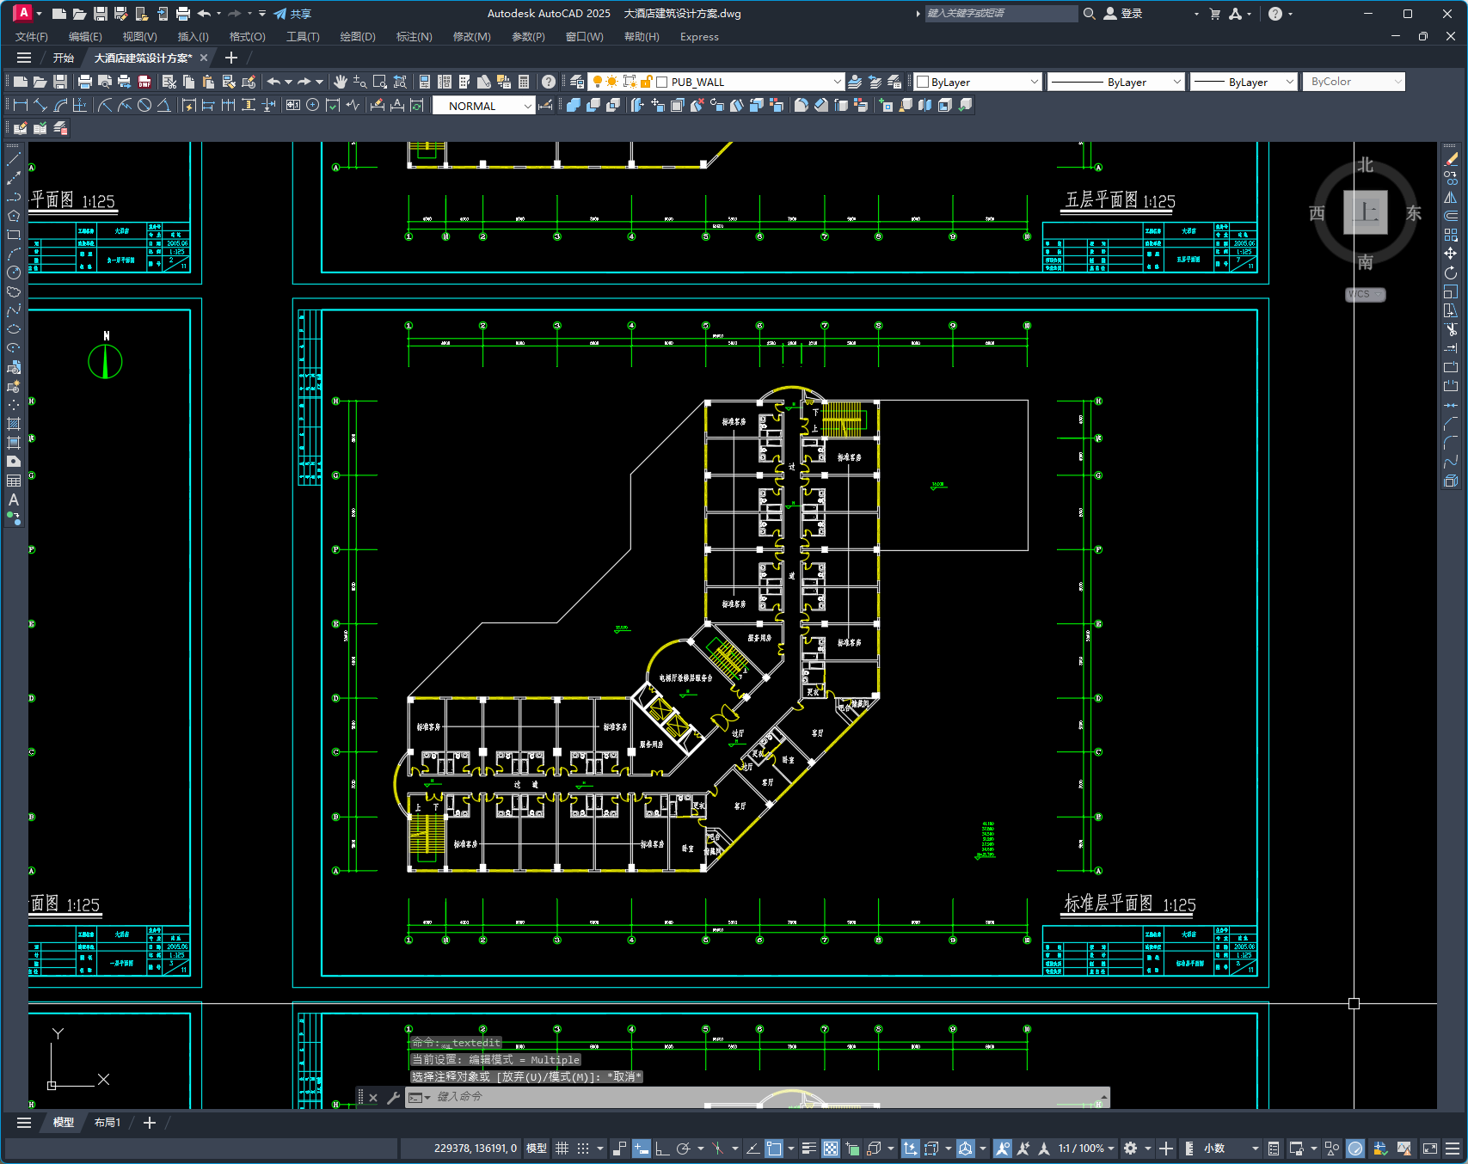
Task: Select the Arc Length dimension tool
Action: coord(60,105)
